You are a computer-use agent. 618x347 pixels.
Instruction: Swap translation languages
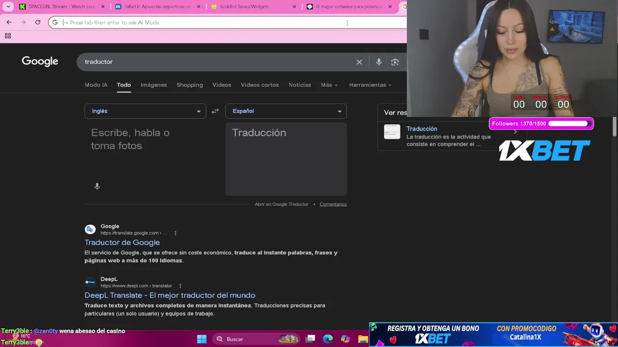[215, 111]
